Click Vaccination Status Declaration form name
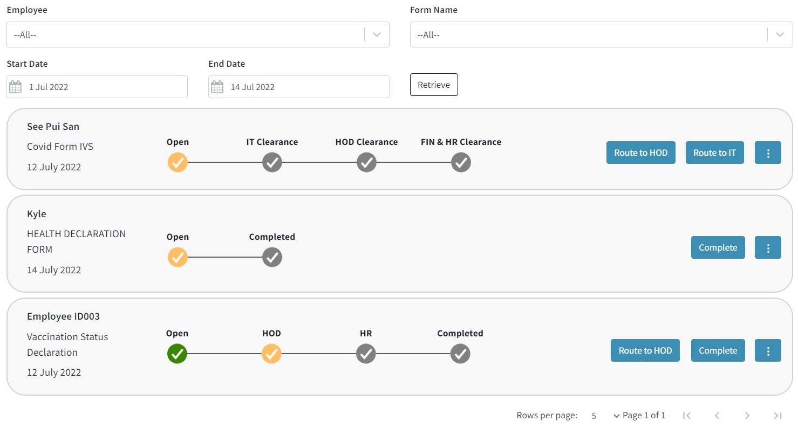Screen dimensions: 798x428 (67, 344)
